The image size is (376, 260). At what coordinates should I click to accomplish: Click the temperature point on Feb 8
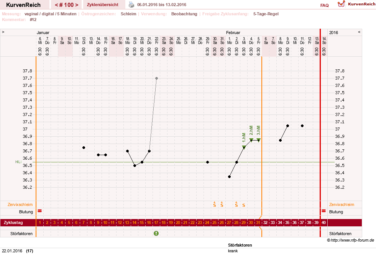pyautogui.click(x=280, y=141)
